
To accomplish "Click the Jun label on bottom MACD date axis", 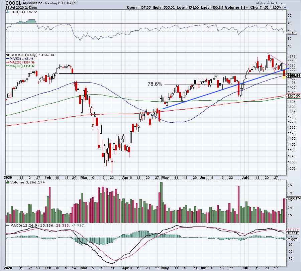I will pyautogui.click(x=203, y=268).
